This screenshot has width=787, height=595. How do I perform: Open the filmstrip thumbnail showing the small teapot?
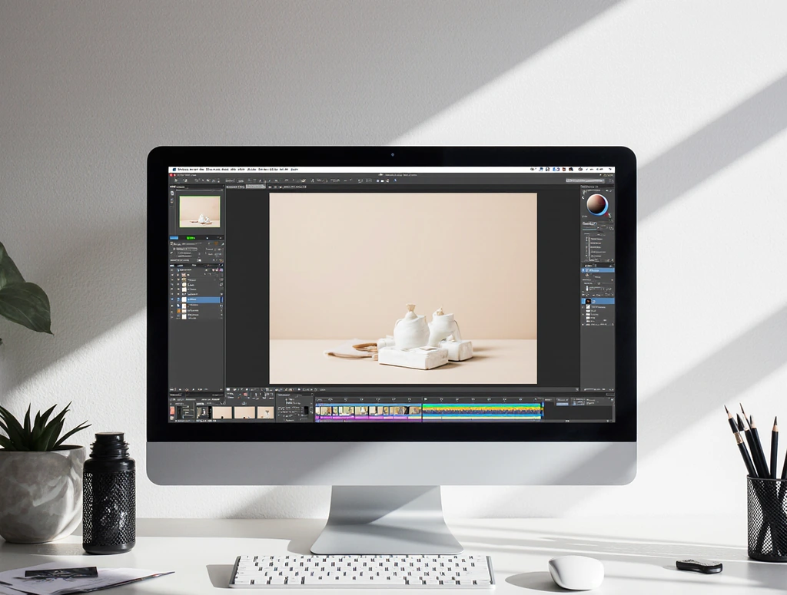tap(265, 412)
